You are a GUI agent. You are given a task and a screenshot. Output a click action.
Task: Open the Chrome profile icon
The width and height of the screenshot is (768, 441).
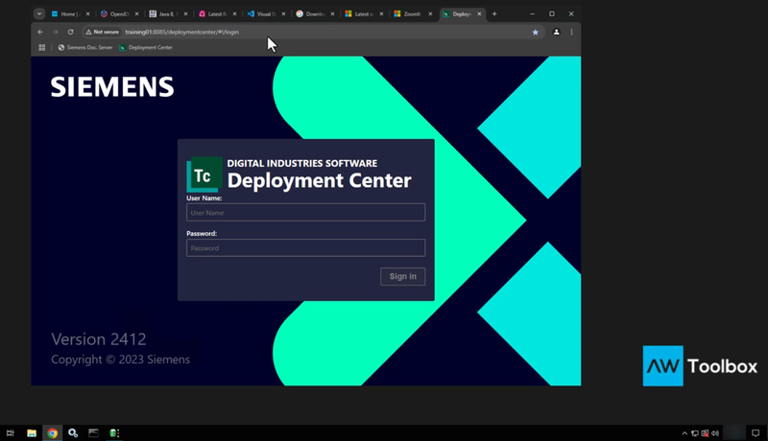pos(557,32)
